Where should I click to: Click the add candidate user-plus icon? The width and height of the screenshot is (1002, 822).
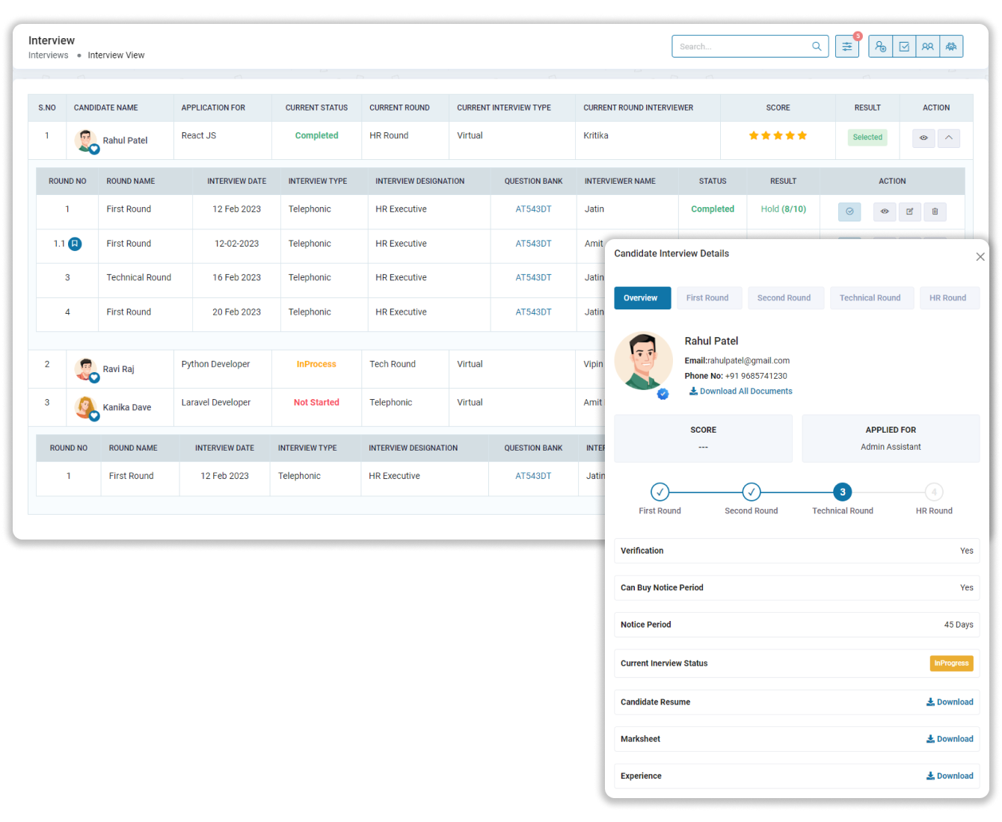[x=880, y=46]
